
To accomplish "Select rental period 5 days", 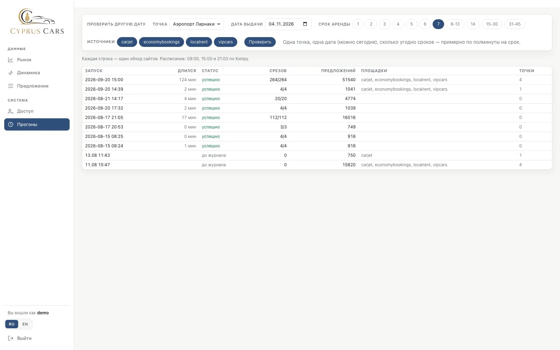I will pyautogui.click(x=412, y=24).
